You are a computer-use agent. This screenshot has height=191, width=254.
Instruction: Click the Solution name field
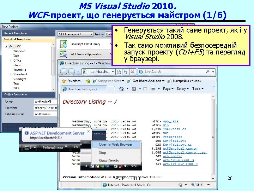coord(46,114)
